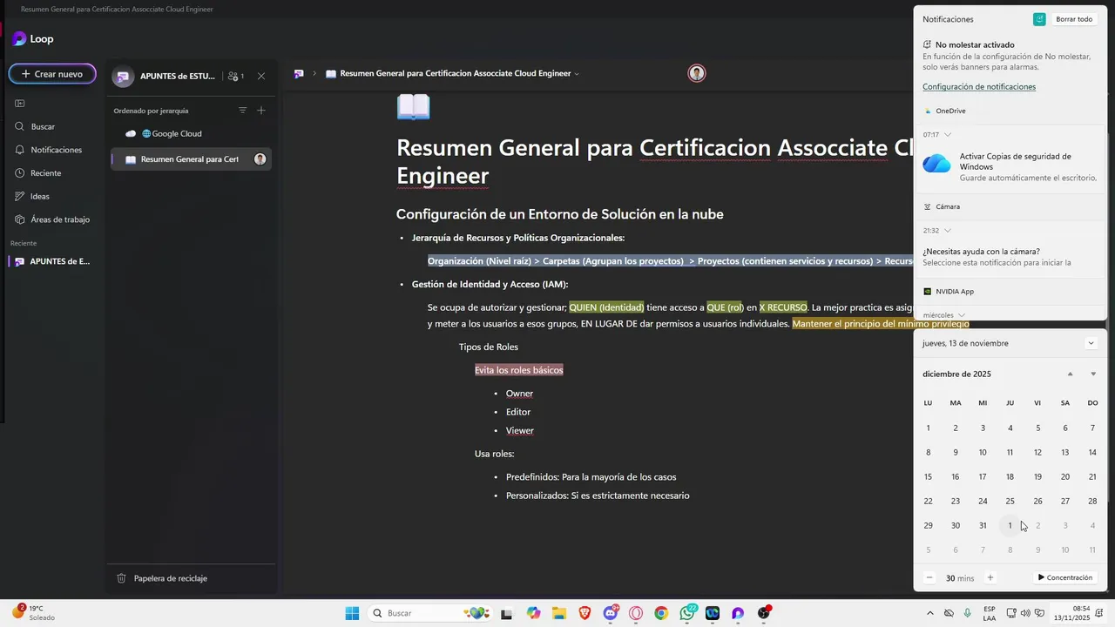
Task: Click the Loop logo
Action: tap(33, 38)
